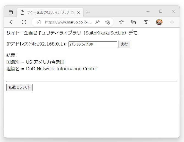
Task: Open the Favorites list
Action: (x=121, y=22)
